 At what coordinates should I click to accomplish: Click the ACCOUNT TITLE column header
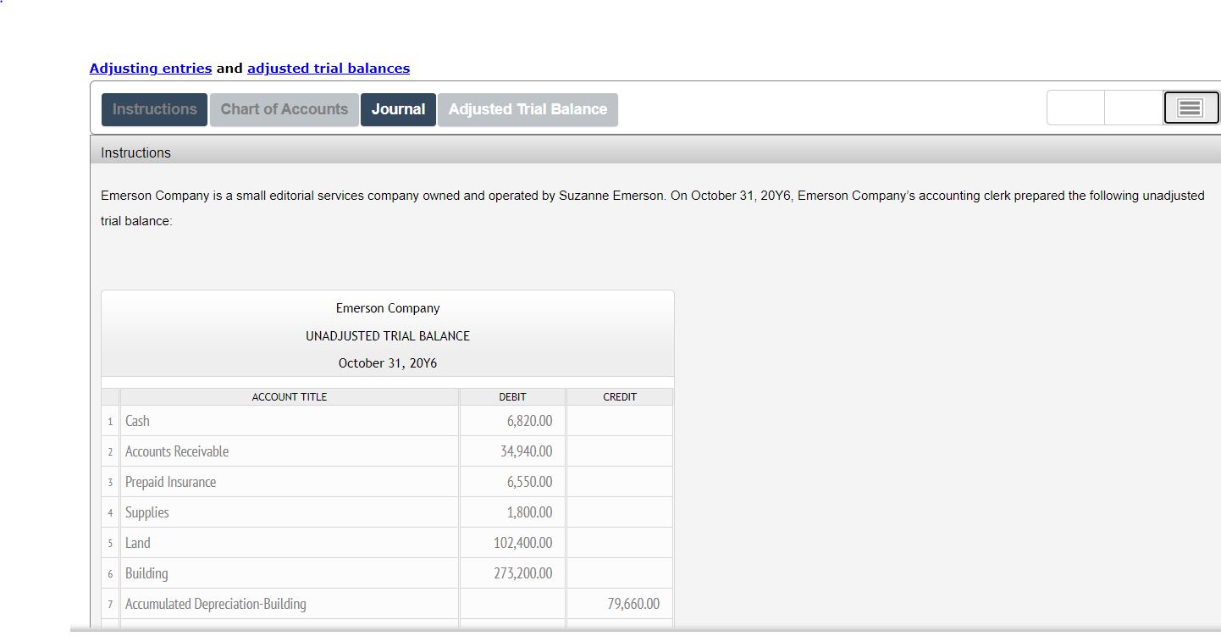[290, 396]
